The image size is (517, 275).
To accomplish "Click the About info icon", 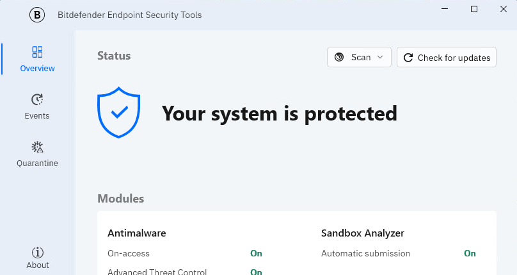I will coord(38,252).
